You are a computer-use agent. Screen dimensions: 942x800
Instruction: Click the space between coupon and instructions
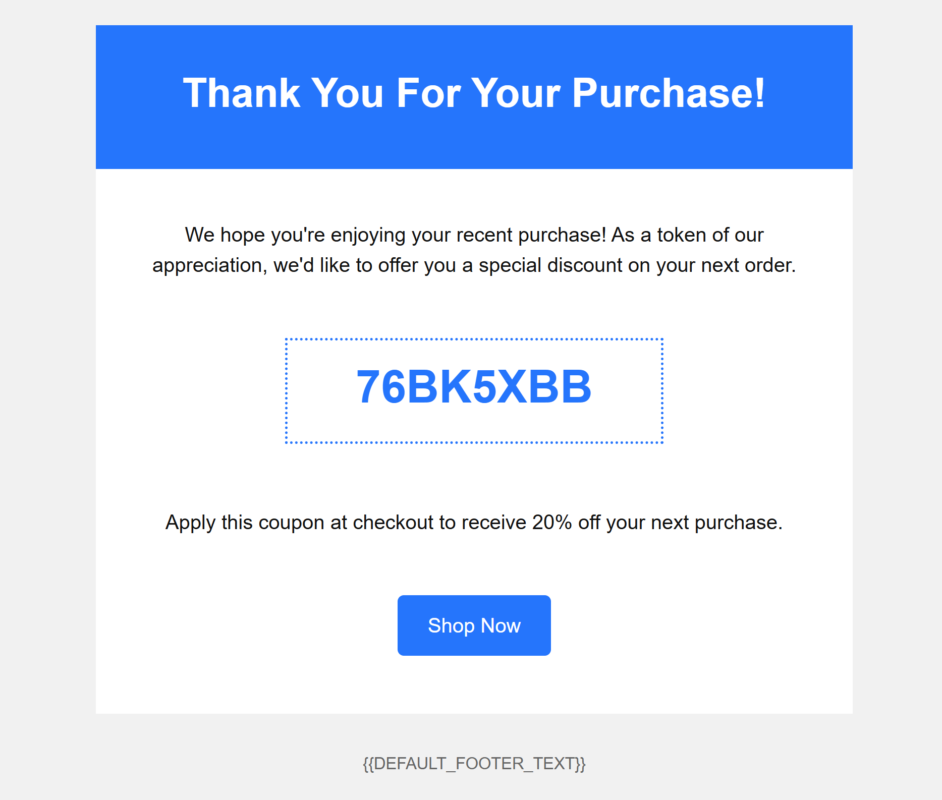click(473, 479)
